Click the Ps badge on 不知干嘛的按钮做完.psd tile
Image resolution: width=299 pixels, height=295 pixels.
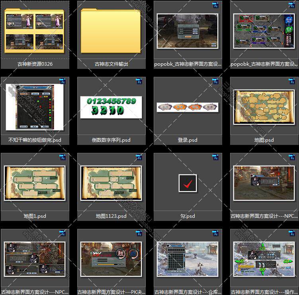point(63,81)
